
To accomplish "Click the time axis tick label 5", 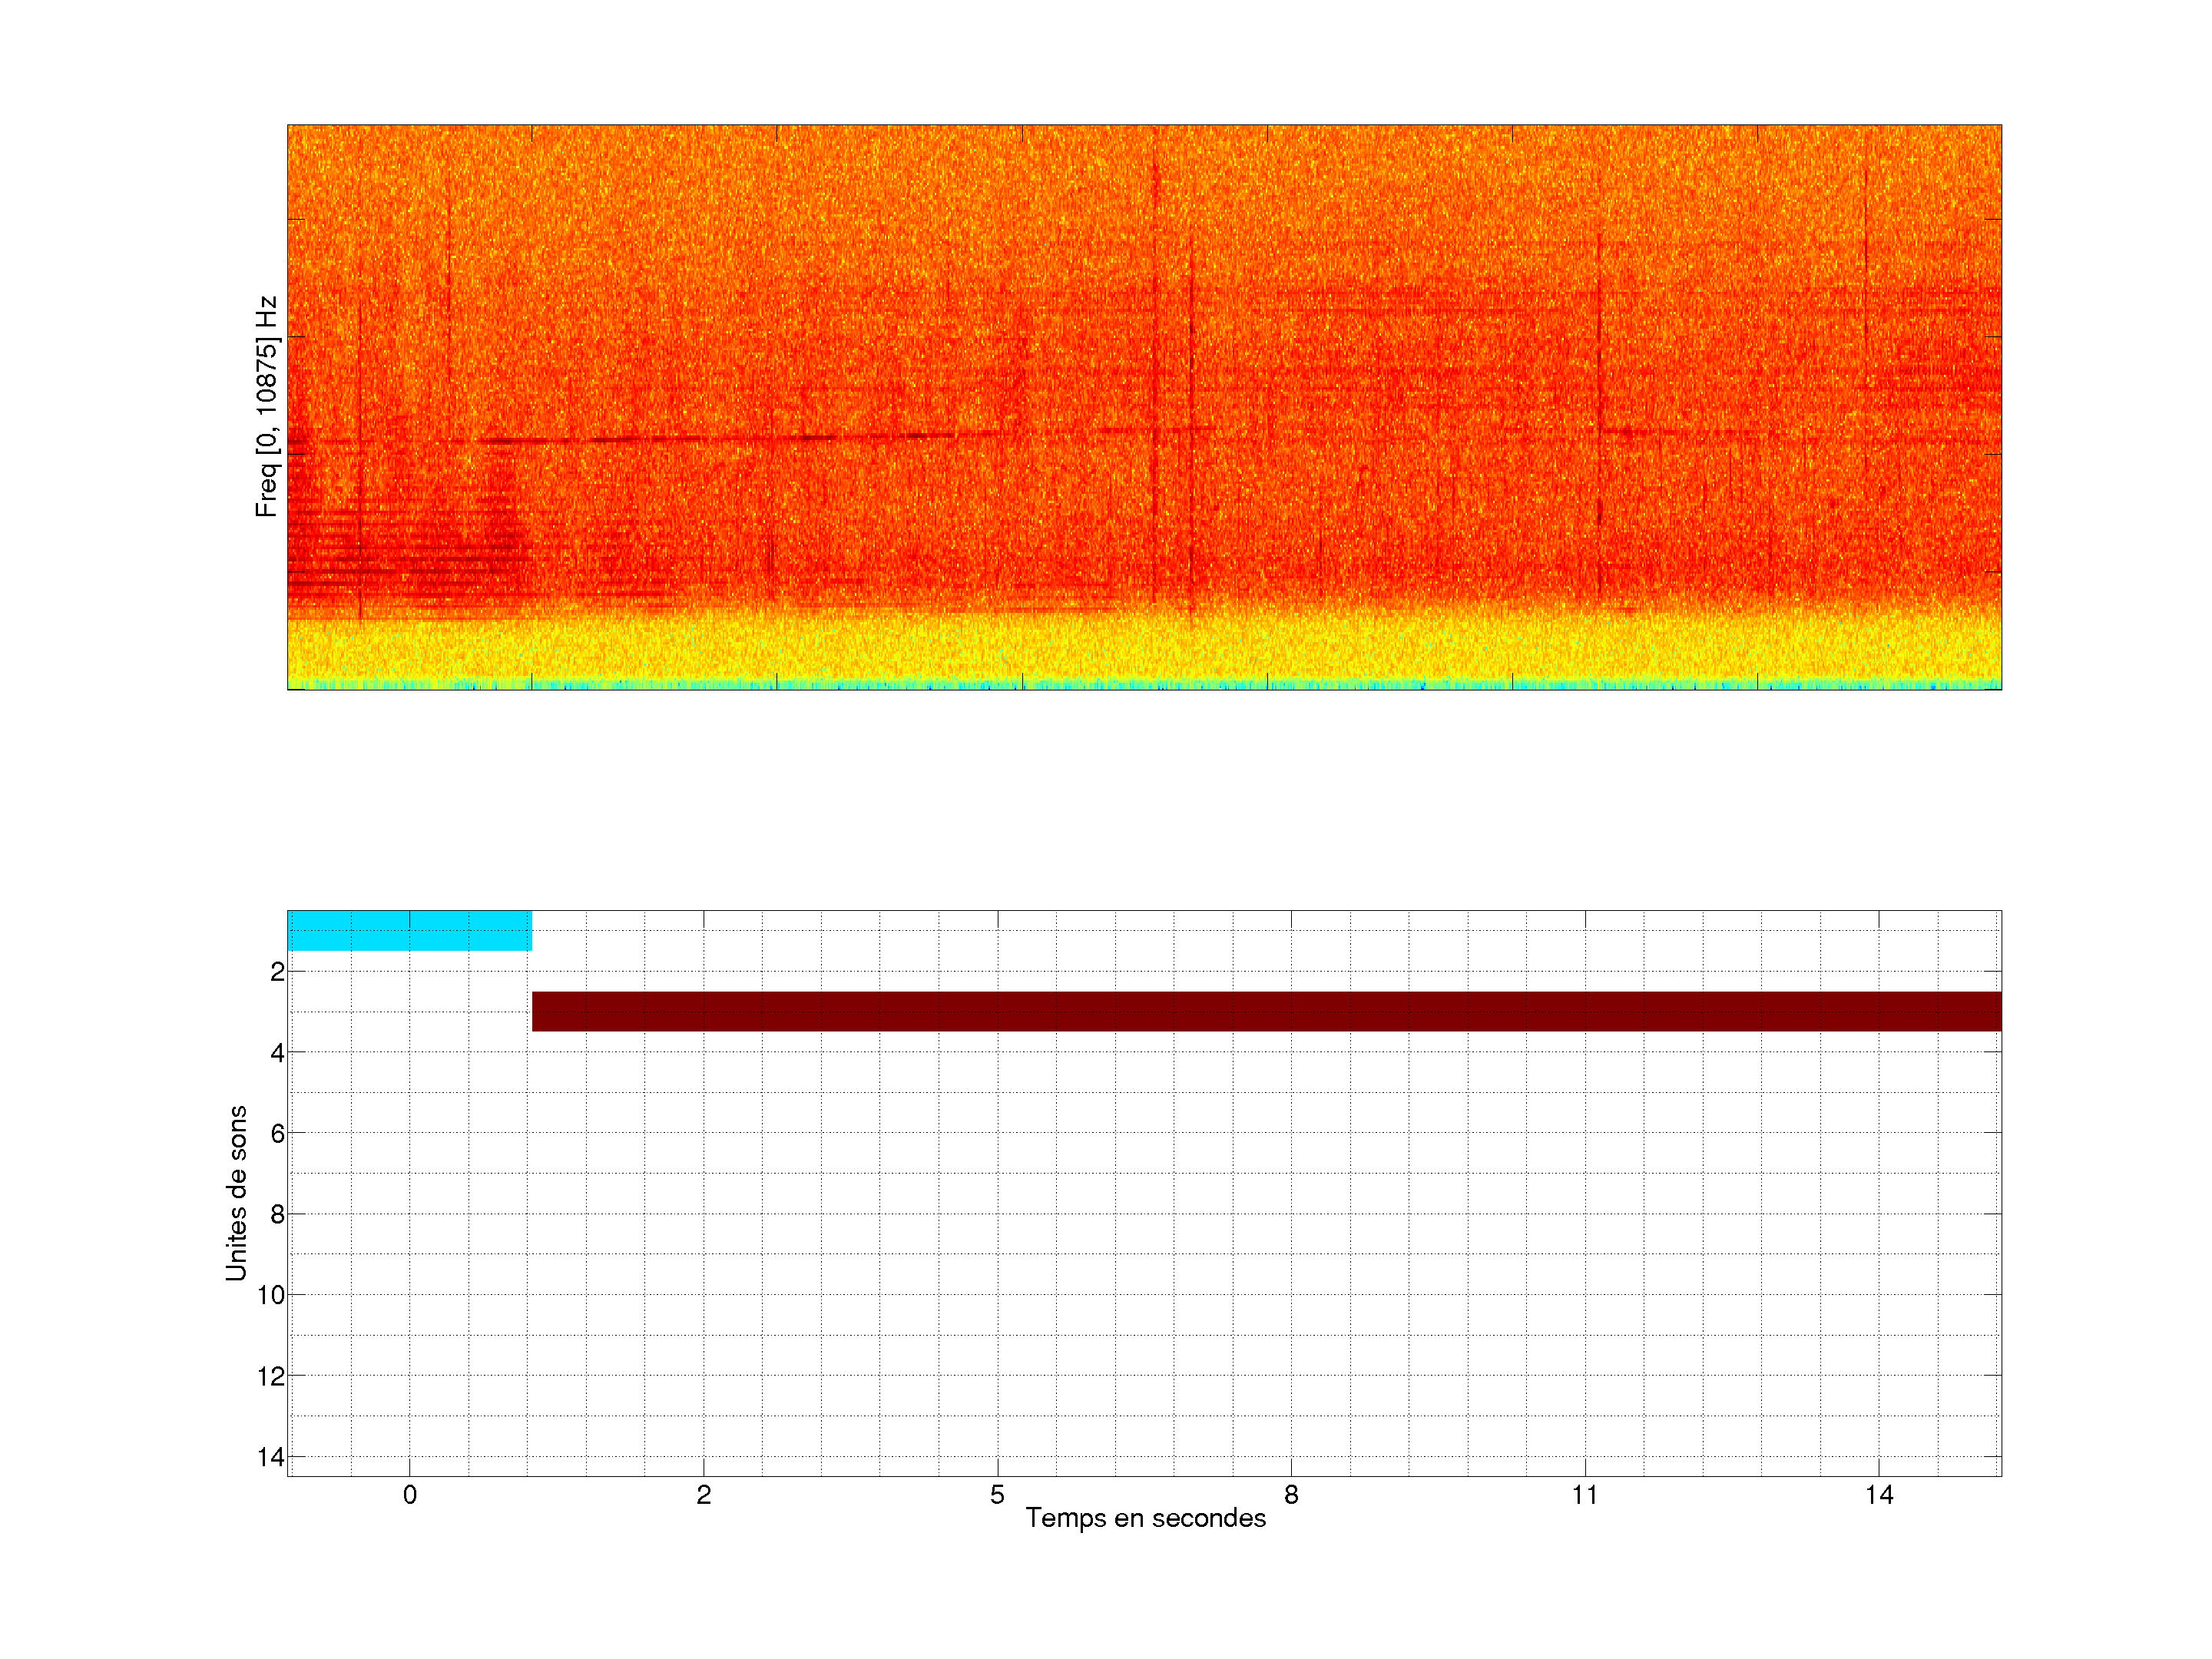I will [x=997, y=1495].
